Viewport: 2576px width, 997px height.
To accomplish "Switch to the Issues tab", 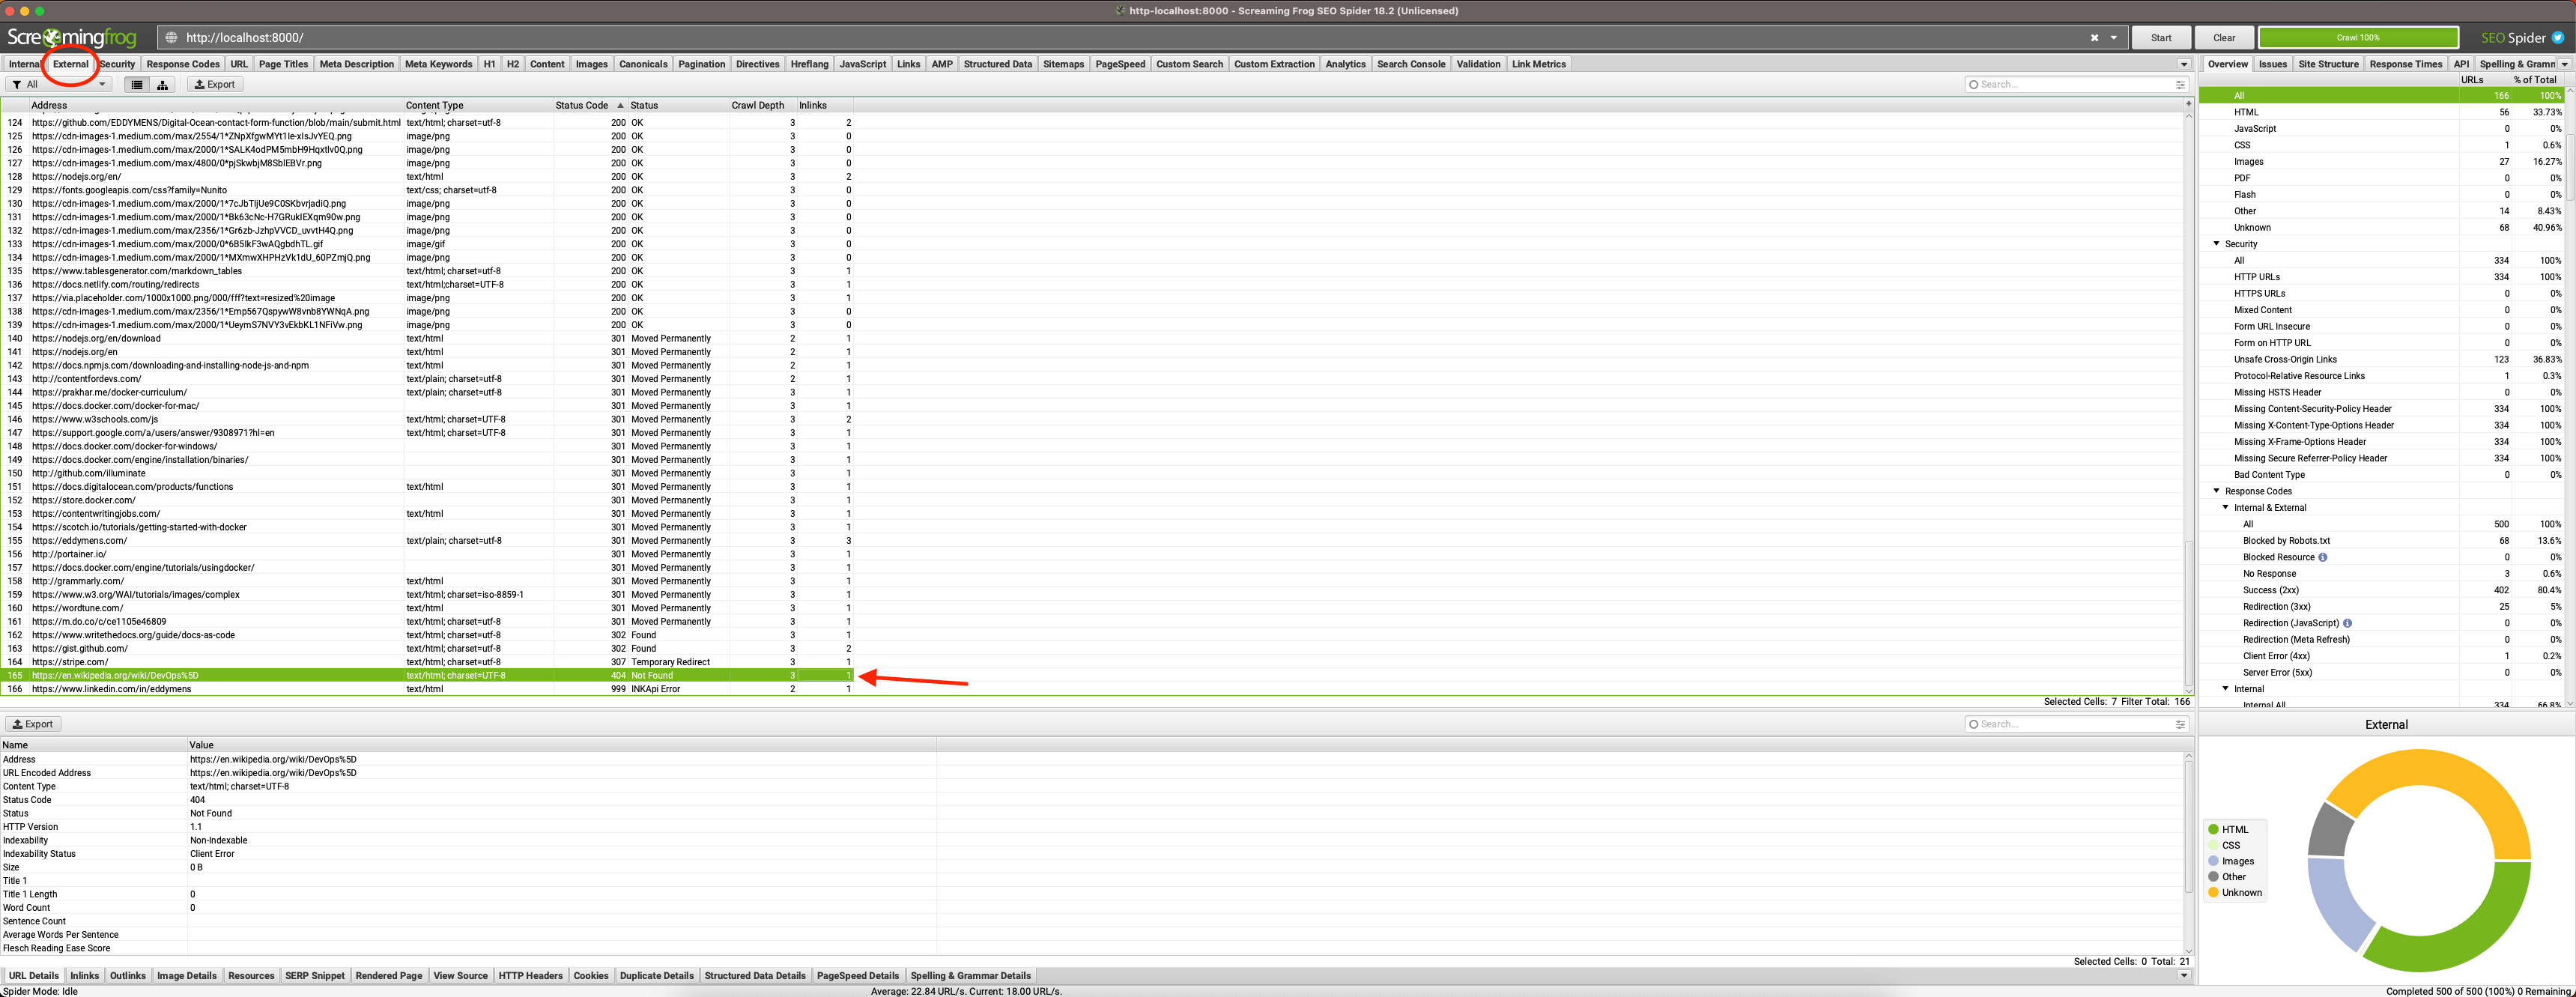I will coord(2272,64).
